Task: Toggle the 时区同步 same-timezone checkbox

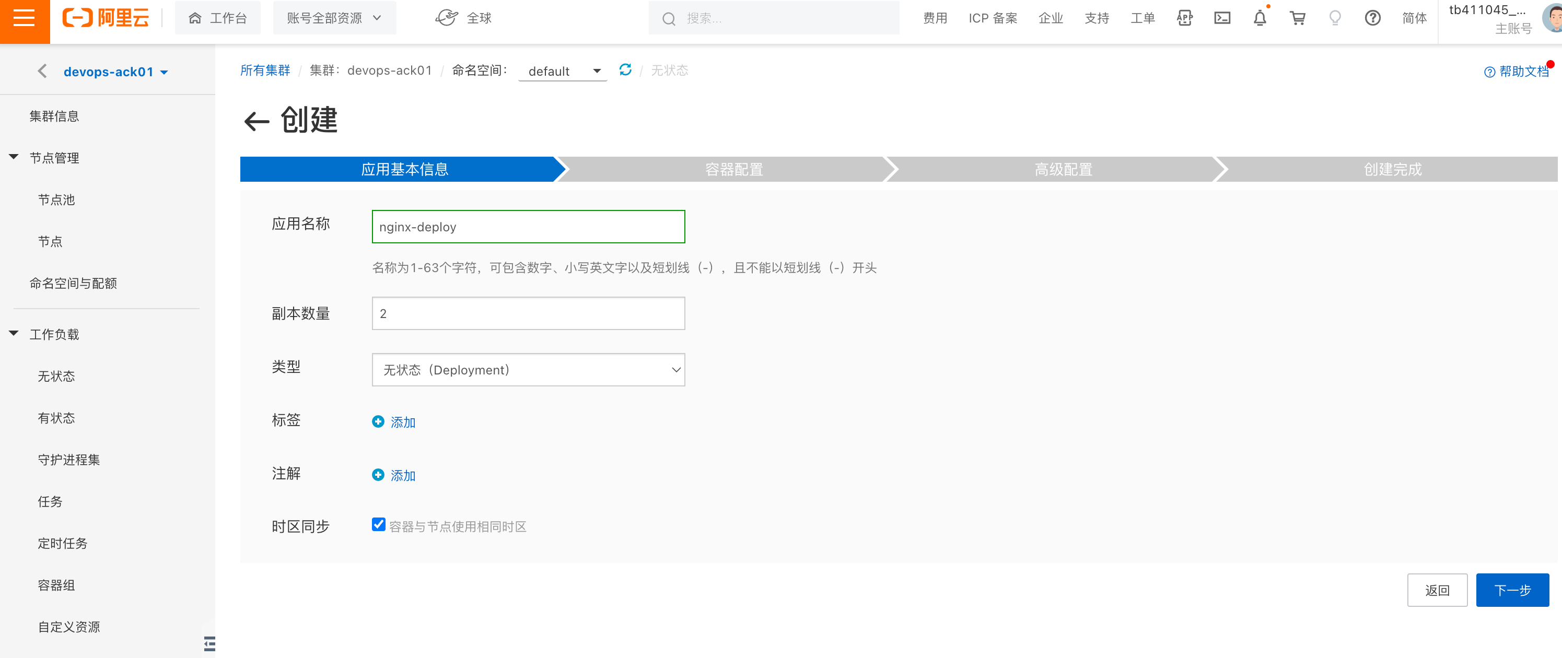Action: [x=378, y=525]
